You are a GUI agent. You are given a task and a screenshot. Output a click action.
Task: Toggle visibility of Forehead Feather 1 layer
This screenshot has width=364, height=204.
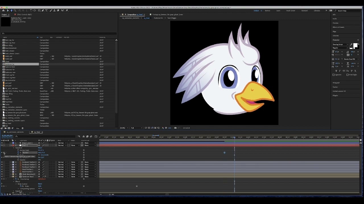pyautogui.click(x=2, y=167)
